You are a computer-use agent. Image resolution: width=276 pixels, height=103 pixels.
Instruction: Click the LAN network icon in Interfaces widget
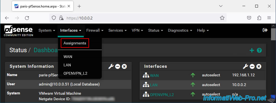[146, 85]
